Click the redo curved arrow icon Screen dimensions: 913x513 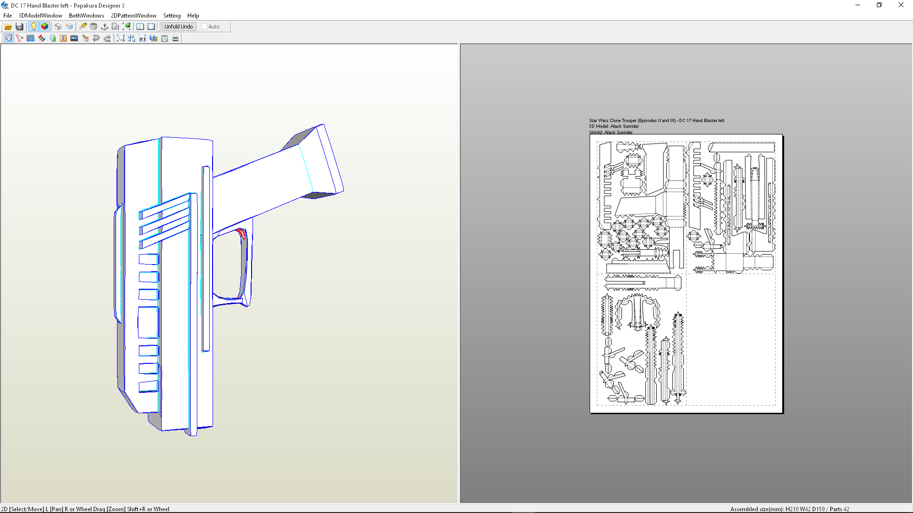click(x=107, y=38)
